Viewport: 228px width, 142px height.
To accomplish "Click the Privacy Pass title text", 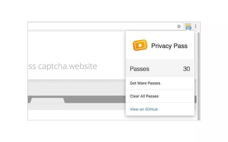I will tap(169, 46).
